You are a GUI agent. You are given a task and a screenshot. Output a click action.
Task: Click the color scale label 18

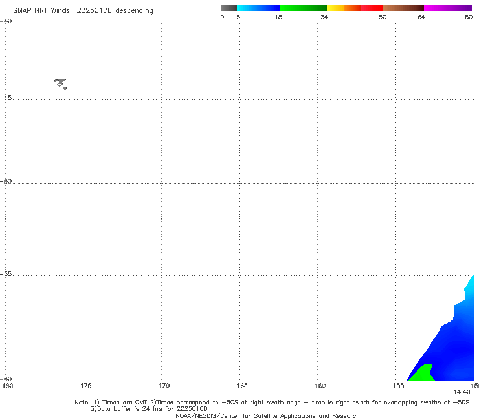tap(278, 17)
